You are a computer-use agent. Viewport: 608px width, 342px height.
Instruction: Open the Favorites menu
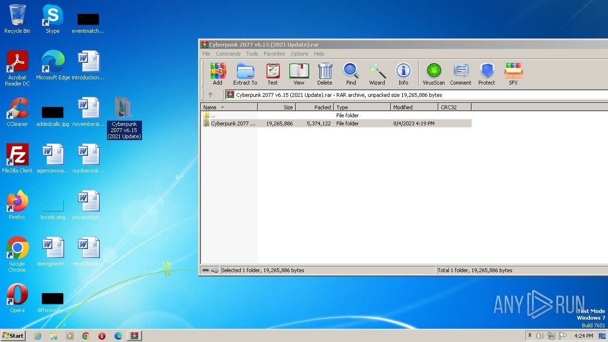(x=275, y=54)
